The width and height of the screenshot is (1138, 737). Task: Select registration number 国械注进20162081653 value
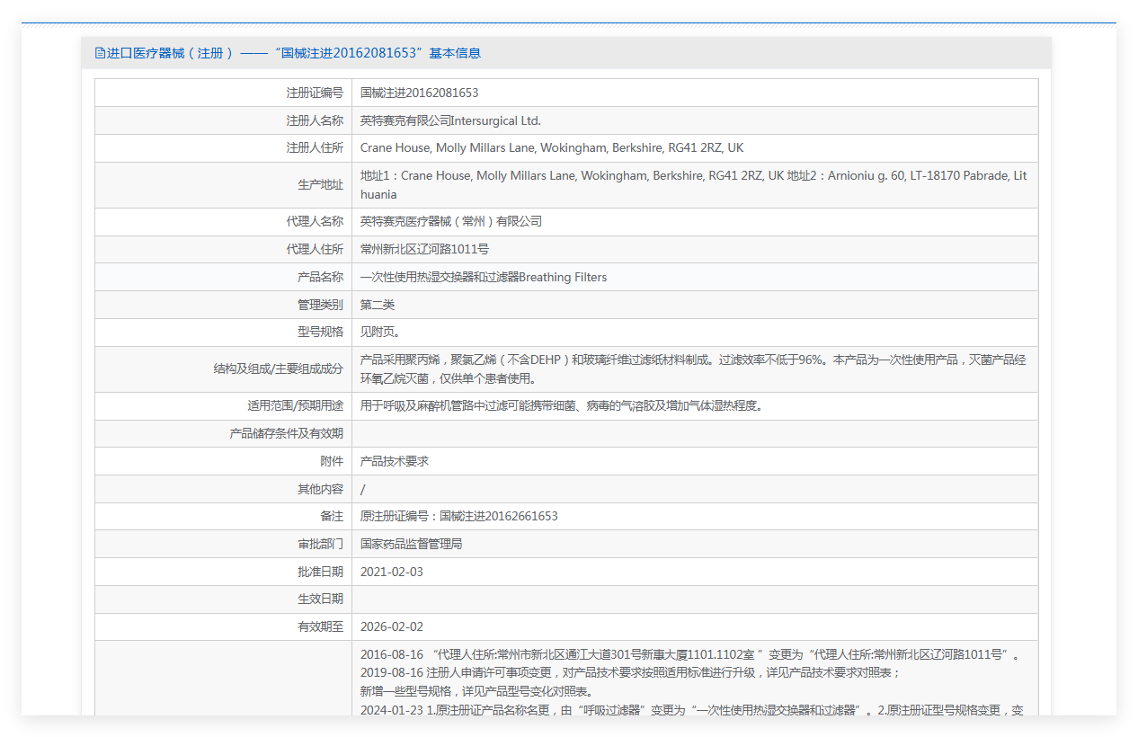(x=419, y=93)
